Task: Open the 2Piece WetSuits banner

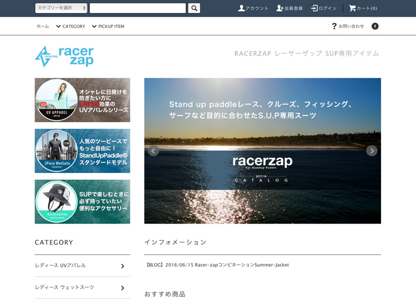Action: 82,151
